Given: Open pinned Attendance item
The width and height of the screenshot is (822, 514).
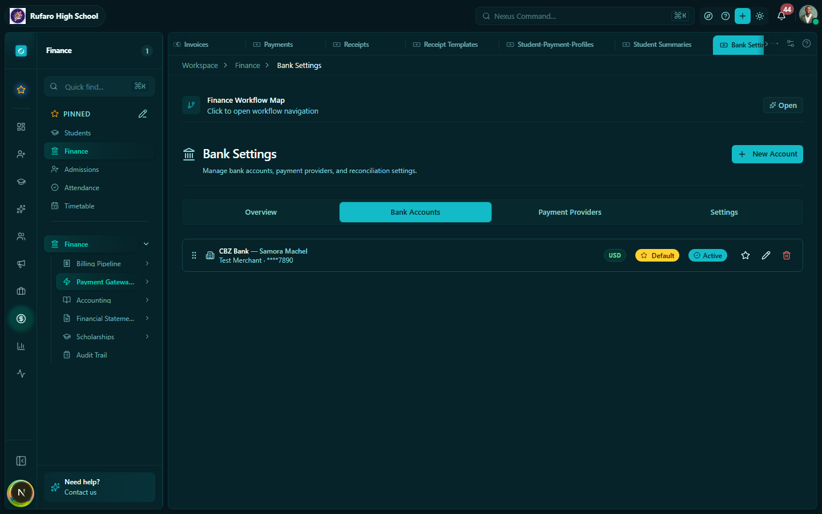Looking at the screenshot, I should (x=99, y=188).
